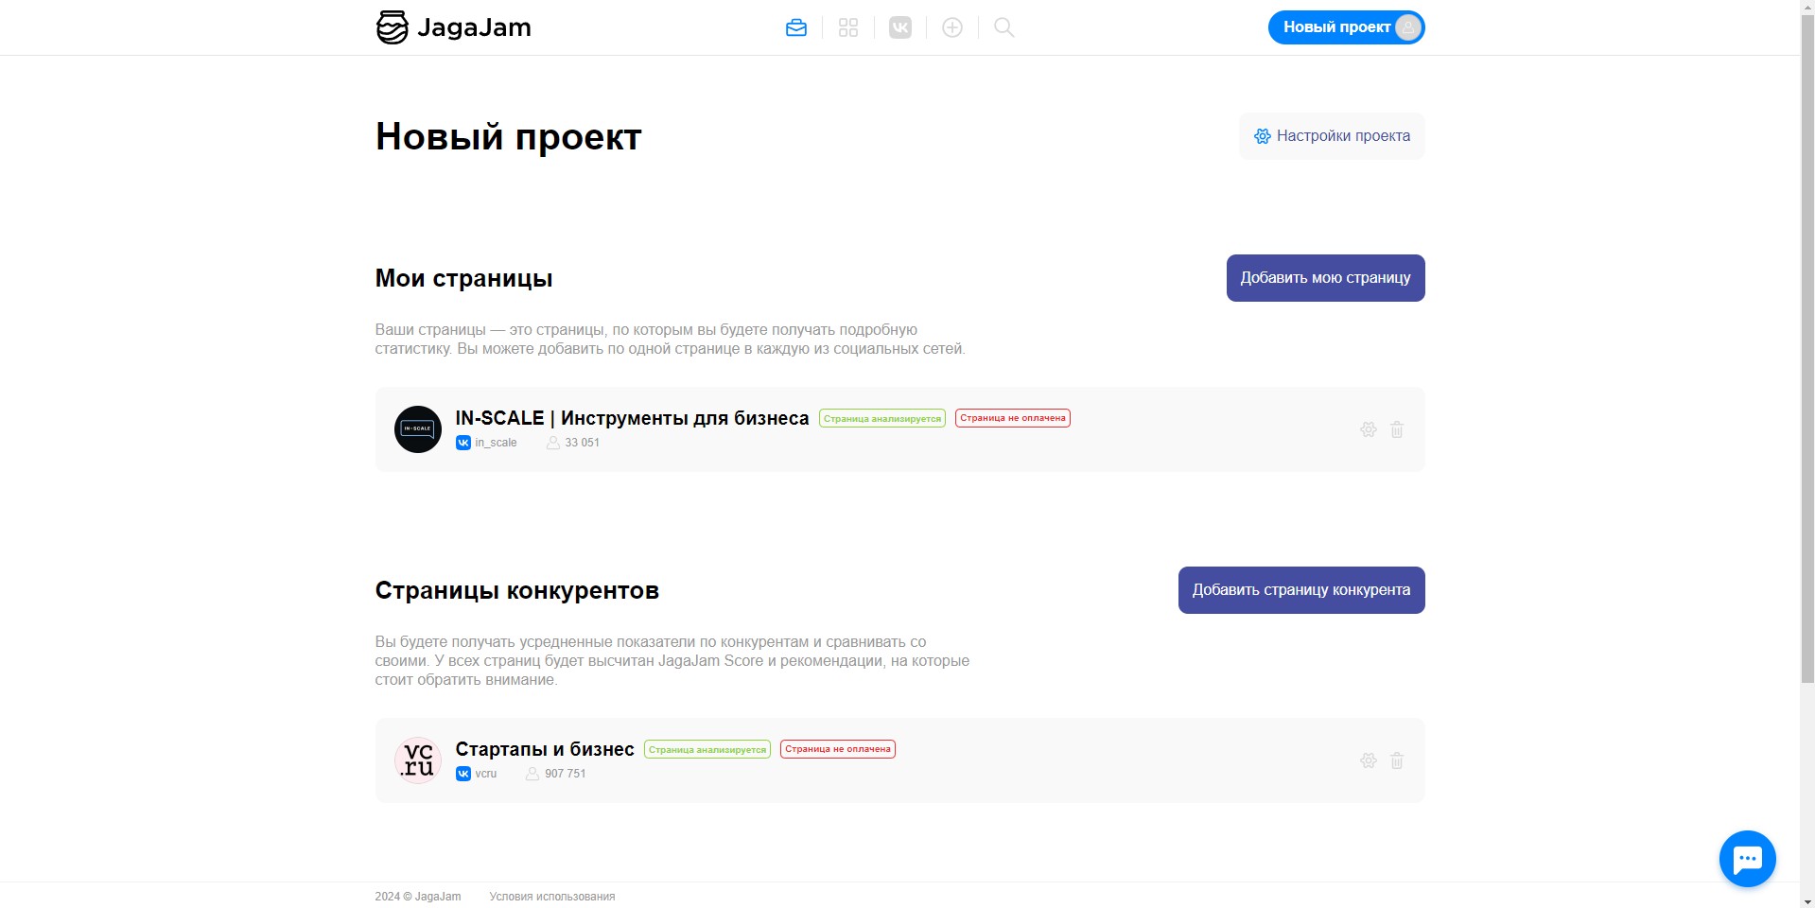Click the Новый проект page heading
The height and width of the screenshot is (908, 1815).
pyautogui.click(x=509, y=137)
